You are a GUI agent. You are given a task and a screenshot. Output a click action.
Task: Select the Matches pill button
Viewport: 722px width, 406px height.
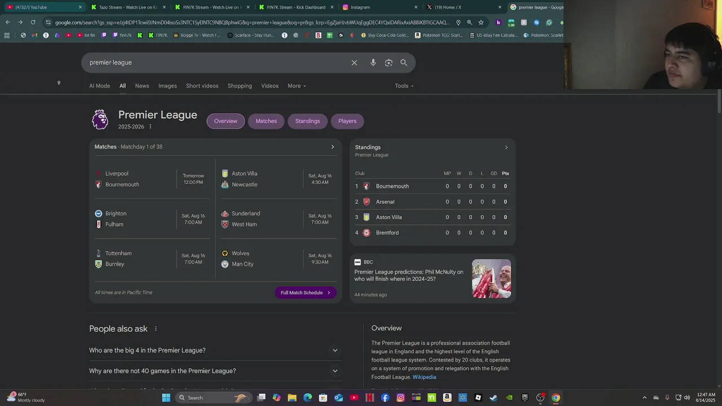point(266,121)
